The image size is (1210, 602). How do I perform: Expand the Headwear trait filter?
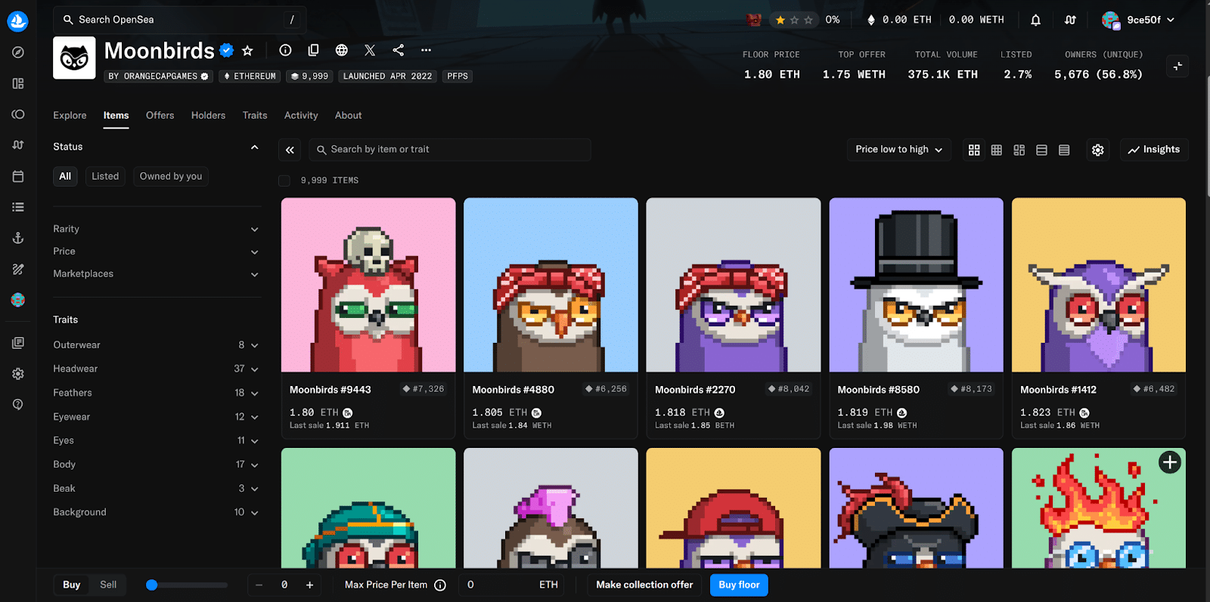156,369
